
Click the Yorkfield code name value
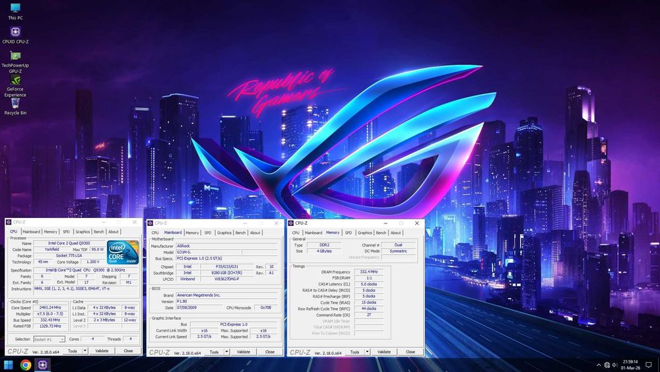click(x=51, y=249)
